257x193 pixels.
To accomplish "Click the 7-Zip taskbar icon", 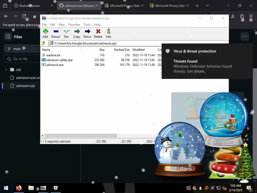I will (x=43, y=188).
